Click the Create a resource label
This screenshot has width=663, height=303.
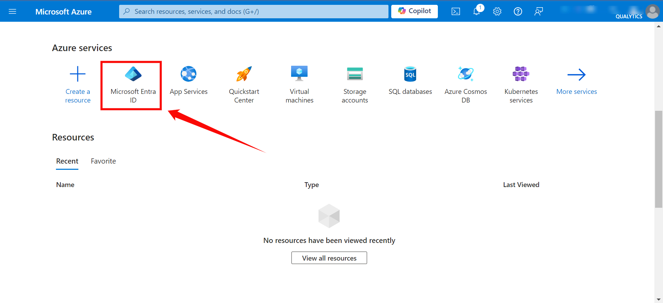(78, 96)
